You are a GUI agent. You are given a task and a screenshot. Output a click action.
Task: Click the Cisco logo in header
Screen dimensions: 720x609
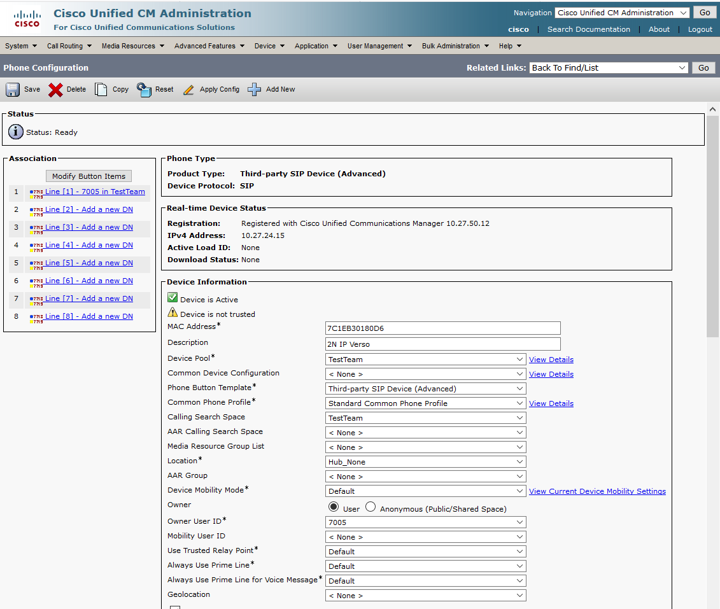tap(27, 19)
